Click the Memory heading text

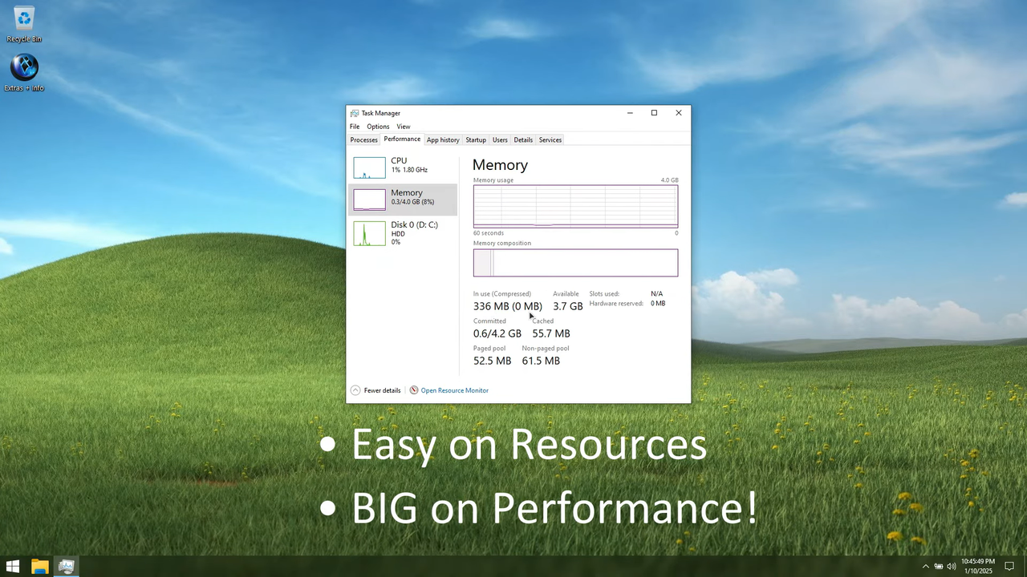pos(500,165)
